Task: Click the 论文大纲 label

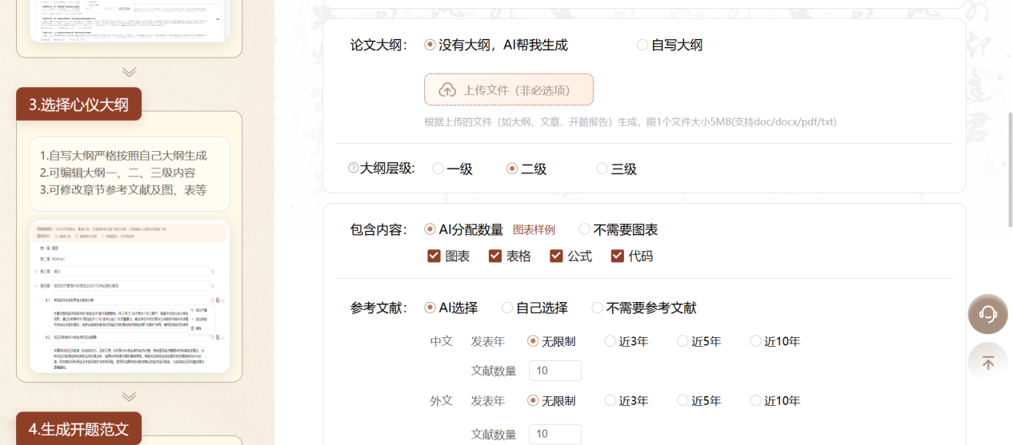Action: (380, 46)
